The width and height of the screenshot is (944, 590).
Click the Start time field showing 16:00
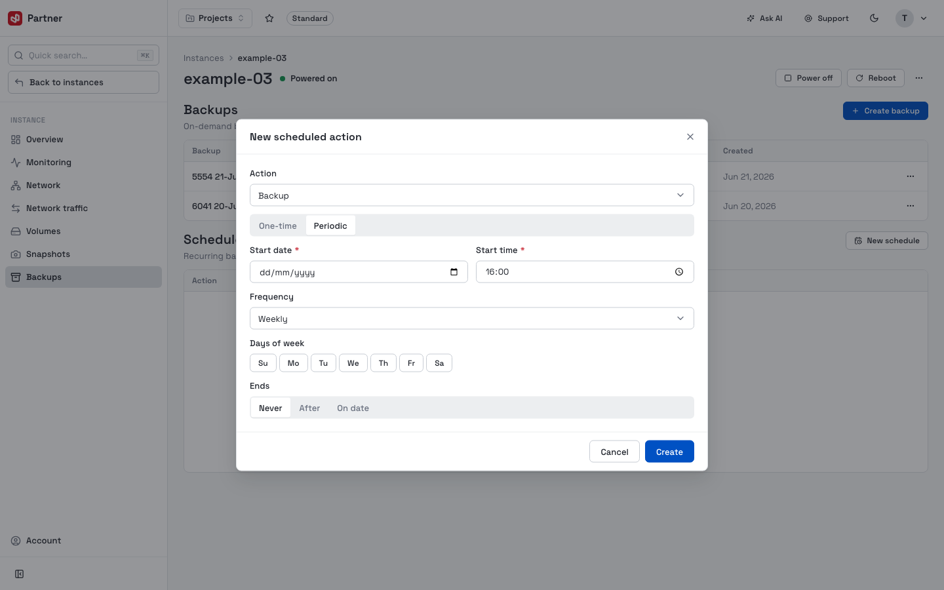coord(585,272)
